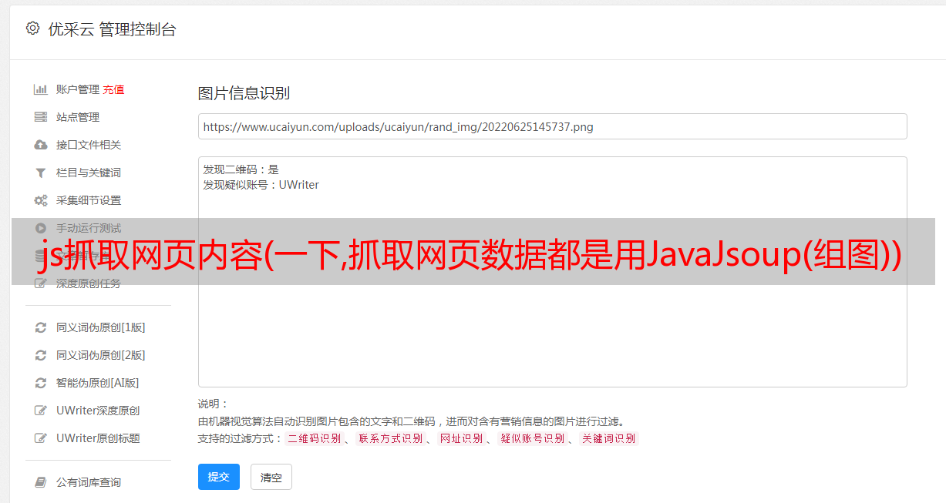Click the 公有词库查询 book icon
946x503 pixels.
(x=41, y=482)
